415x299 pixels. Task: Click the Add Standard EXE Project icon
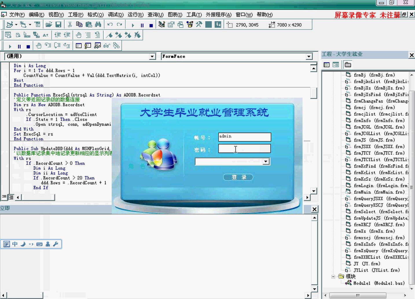click(10, 25)
